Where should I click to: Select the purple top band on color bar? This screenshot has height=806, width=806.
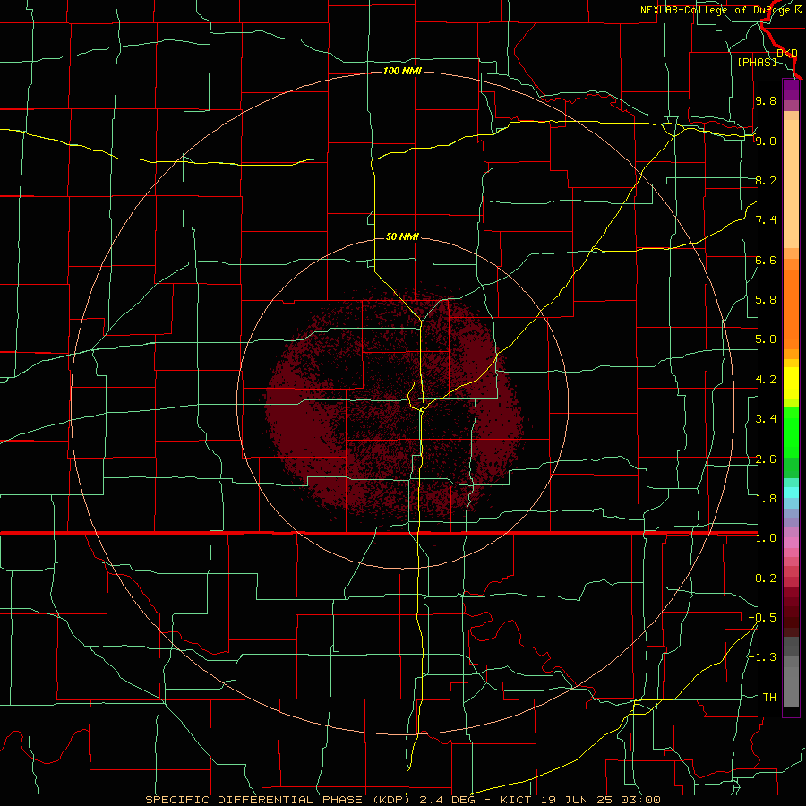click(791, 90)
